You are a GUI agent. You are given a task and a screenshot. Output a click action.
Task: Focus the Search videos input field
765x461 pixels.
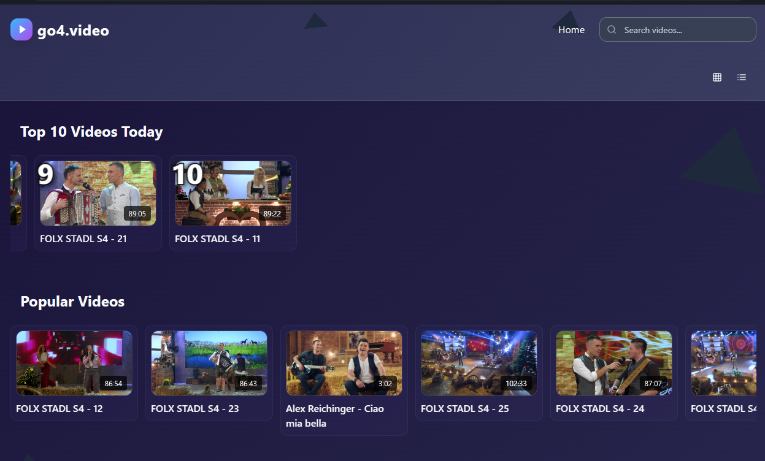(677, 29)
